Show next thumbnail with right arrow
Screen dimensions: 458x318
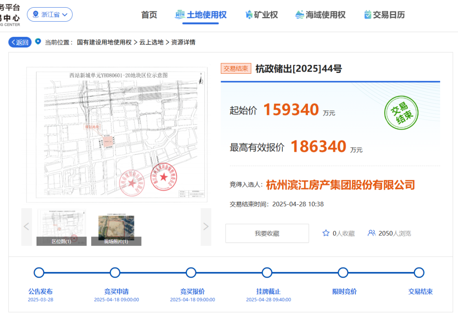(x=206, y=227)
